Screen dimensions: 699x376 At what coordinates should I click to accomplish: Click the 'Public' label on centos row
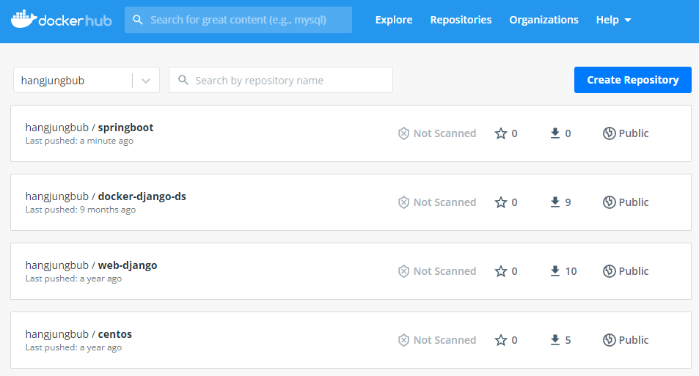634,340
